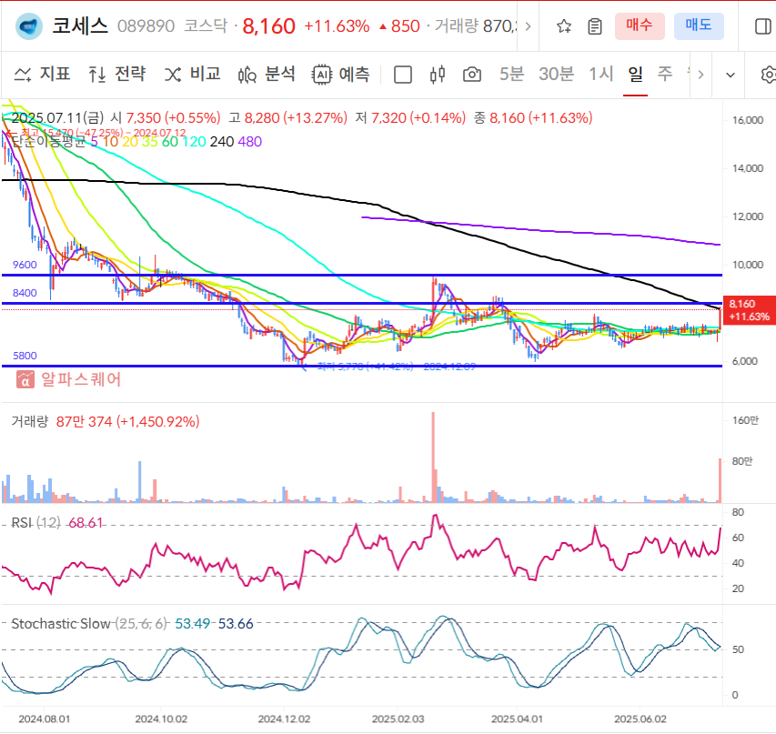Select the 주 weekly timeframe

pos(665,75)
